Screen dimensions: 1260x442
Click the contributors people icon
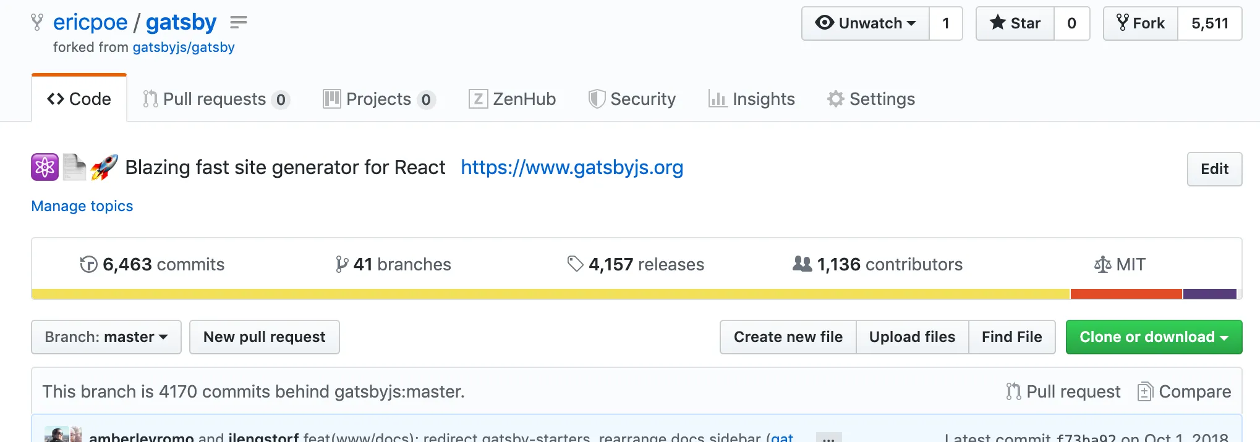click(802, 264)
